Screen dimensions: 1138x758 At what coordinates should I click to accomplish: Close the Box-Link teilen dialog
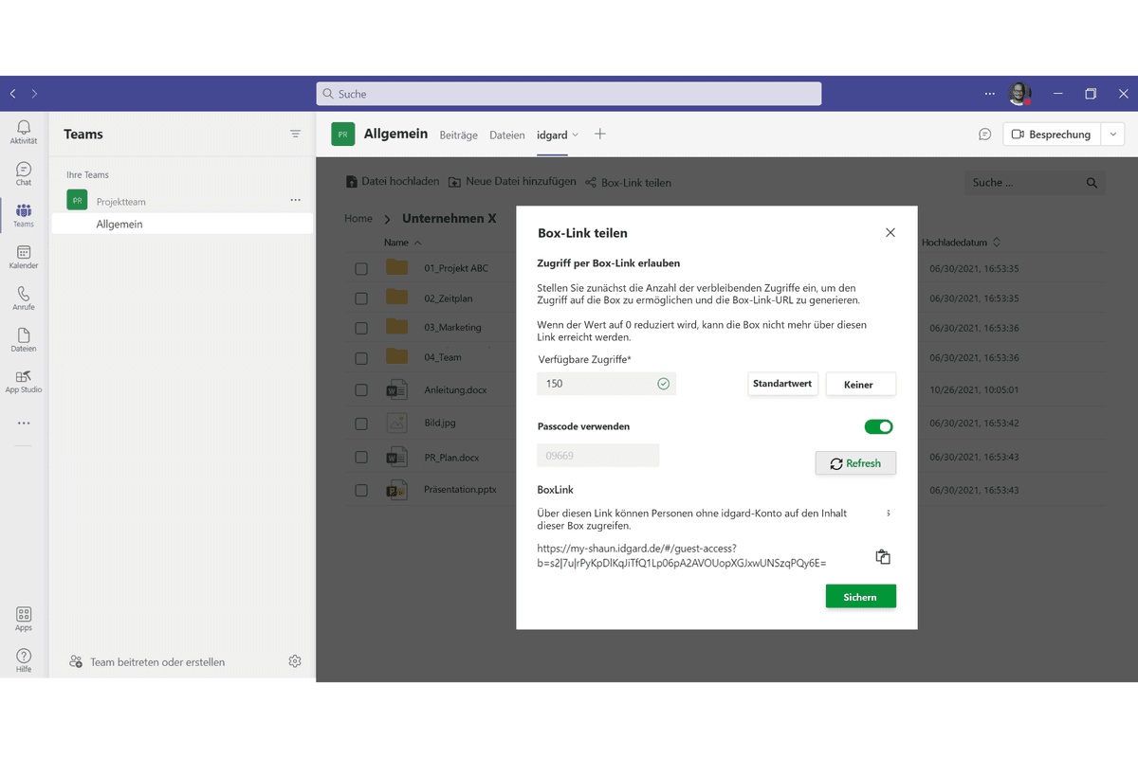click(x=890, y=232)
